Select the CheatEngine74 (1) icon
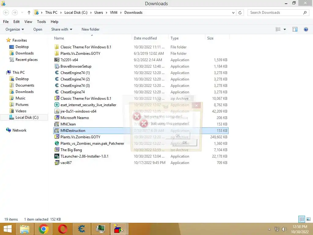This screenshot has height=235, width=313. (57, 73)
